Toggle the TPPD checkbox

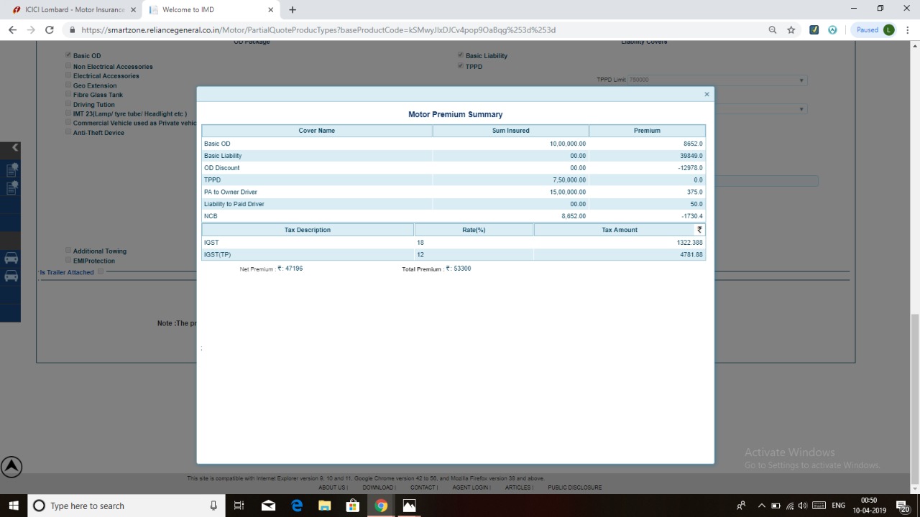[x=461, y=65]
